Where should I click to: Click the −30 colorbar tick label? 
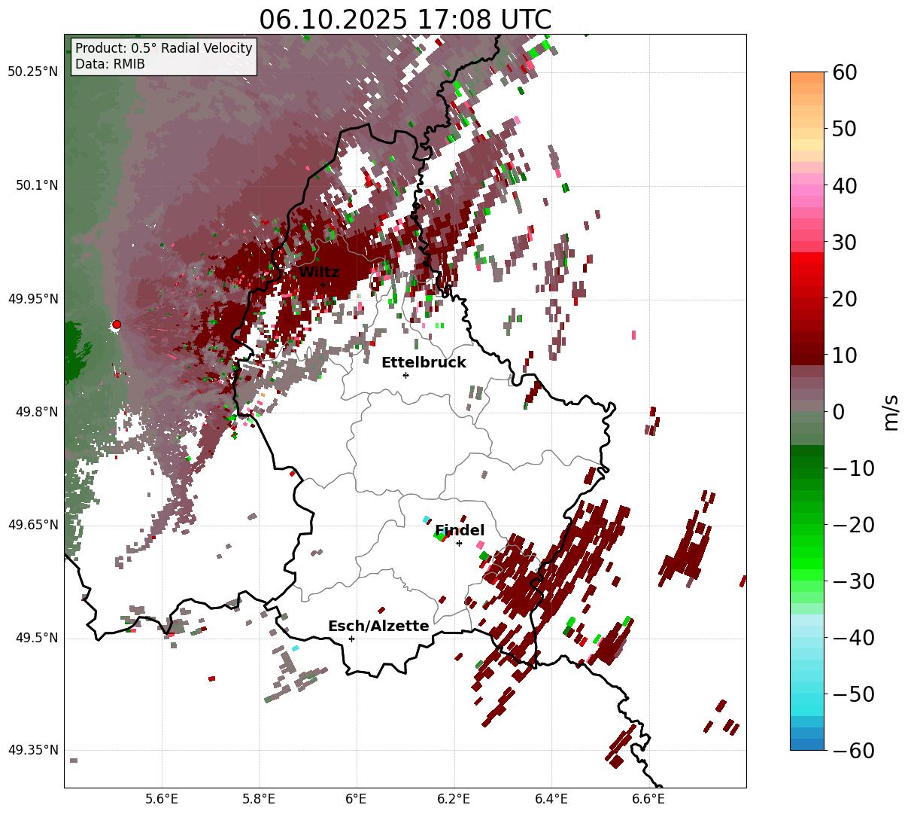pyautogui.click(x=854, y=581)
